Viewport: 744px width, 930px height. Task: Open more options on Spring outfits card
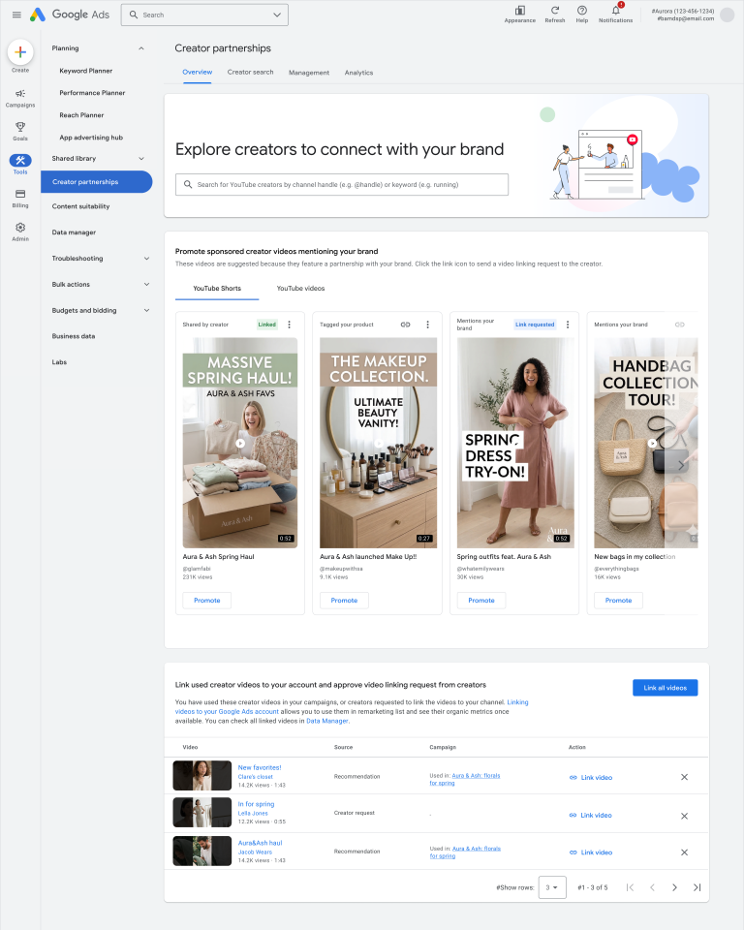568,325
